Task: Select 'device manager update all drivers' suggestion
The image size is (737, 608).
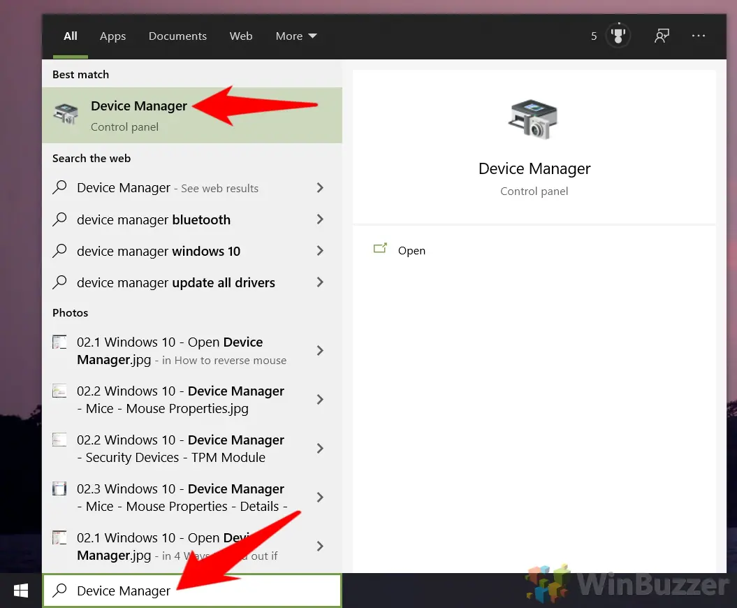Action: [x=192, y=282]
